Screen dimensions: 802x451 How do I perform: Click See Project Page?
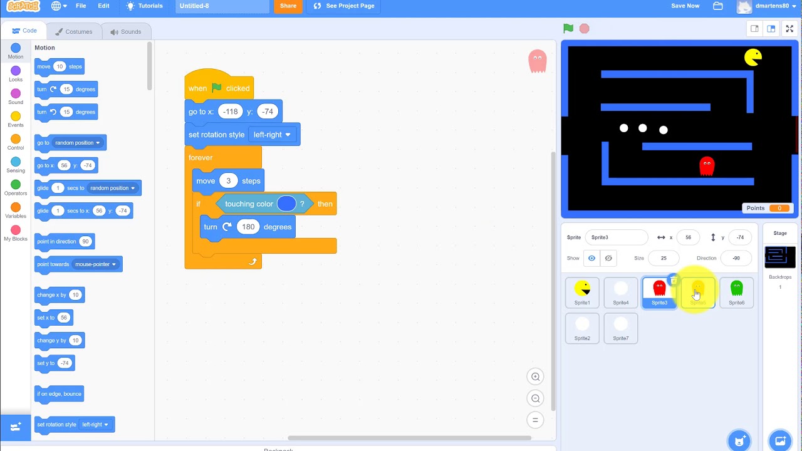click(x=344, y=6)
